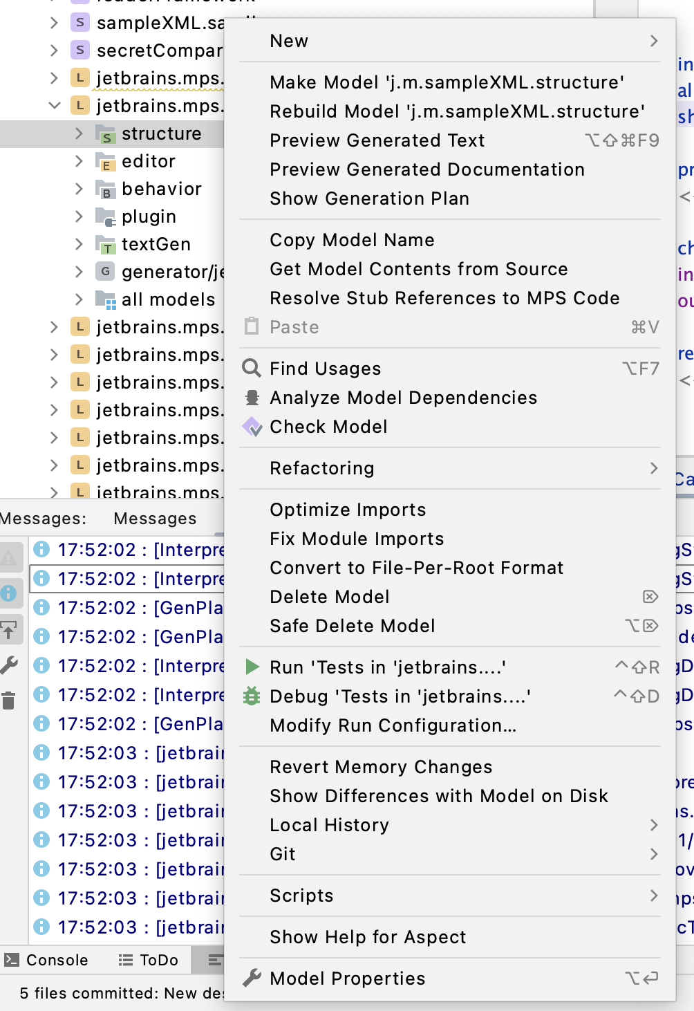Image resolution: width=694 pixels, height=1011 pixels.
Task: Expand the structure tree node
Action: (x=78, y=133)
